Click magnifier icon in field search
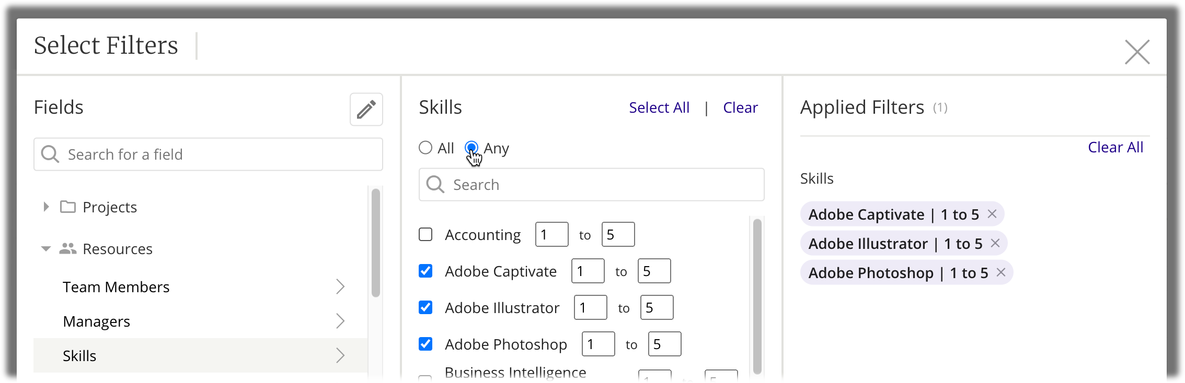 tap(50, 154)
